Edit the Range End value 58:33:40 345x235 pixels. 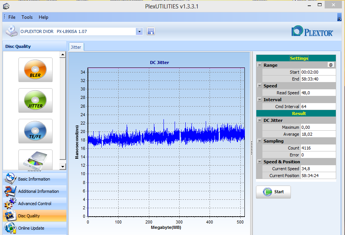[318, 79]
